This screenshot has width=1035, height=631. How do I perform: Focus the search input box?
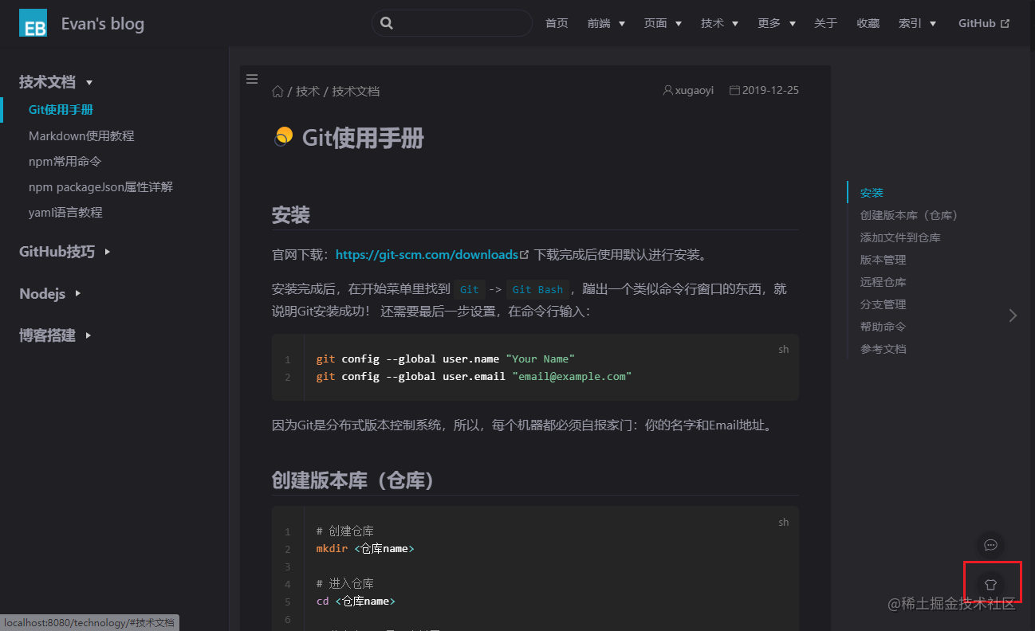coord(452,23)
